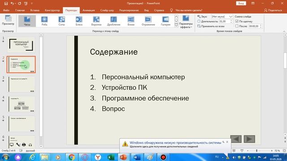Open the Вид ribbon tab

tap(147, 10)
